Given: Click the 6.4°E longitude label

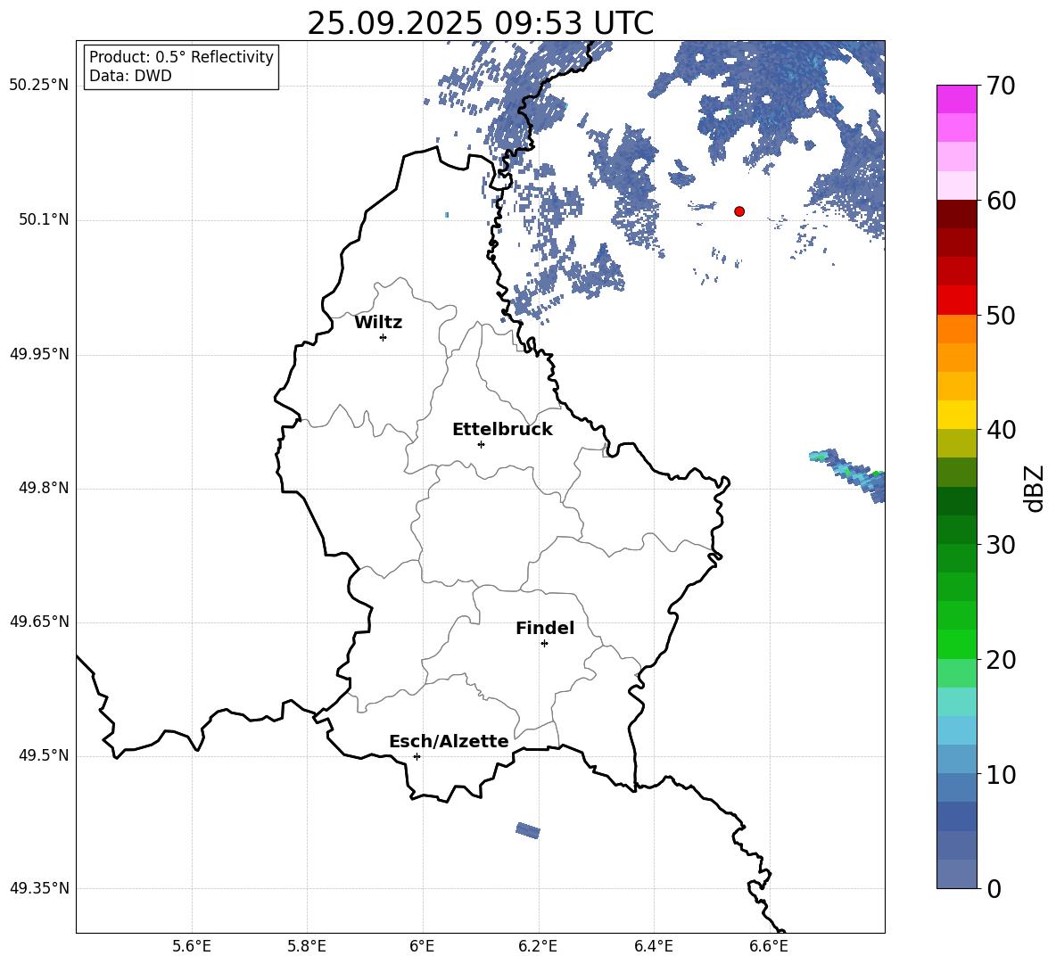Looking at the screenshot, I should click(653, 946).
